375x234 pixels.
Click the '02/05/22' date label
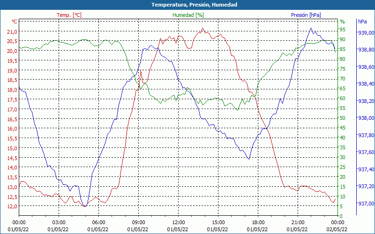pos(337,230)
